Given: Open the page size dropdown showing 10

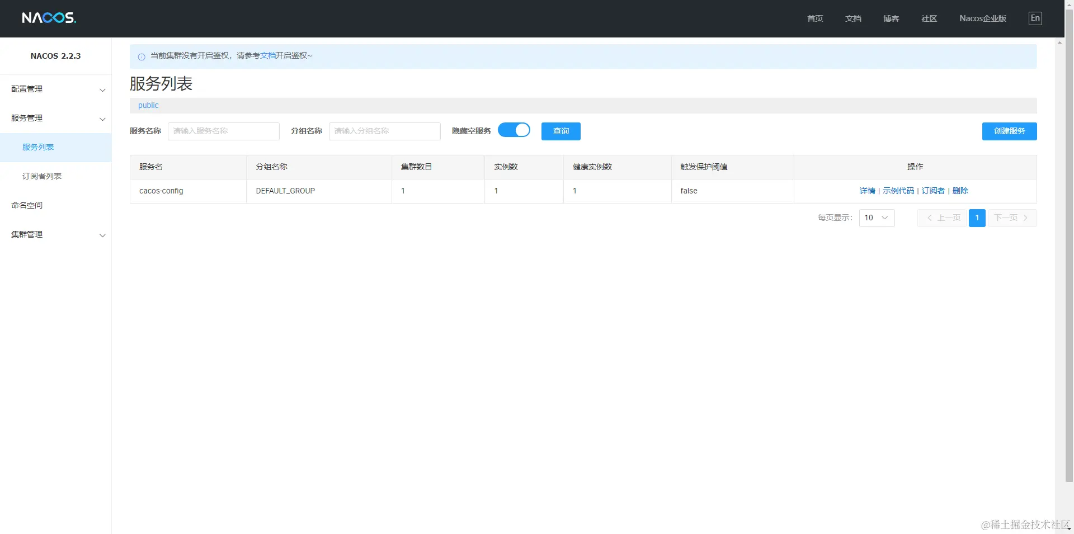Looking at the screenshot, I should point(877,218).
